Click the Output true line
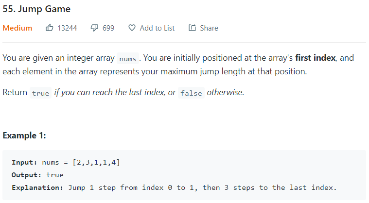 point(37,175)
